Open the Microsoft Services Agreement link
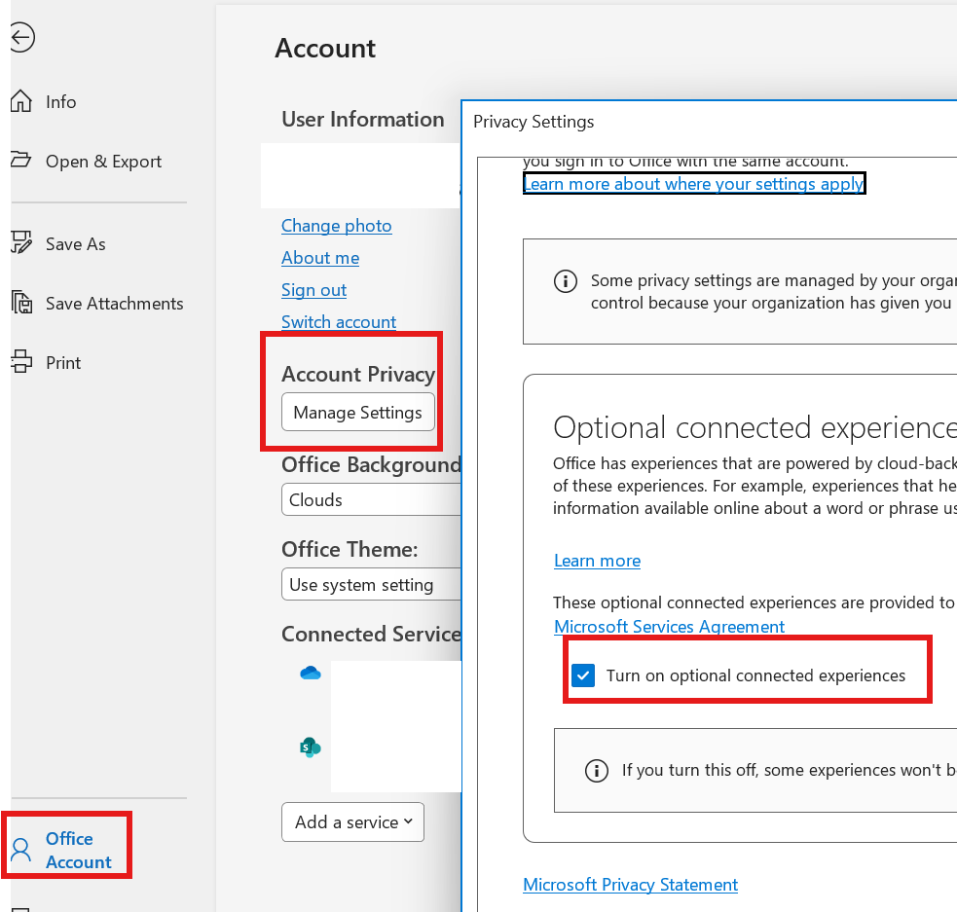Viewport: 957px width, 912px height. [669, 627]
